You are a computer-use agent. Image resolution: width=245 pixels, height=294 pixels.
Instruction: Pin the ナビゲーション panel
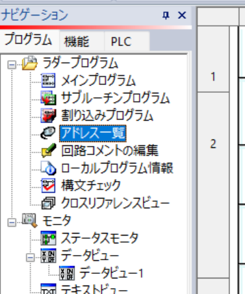[x=166, y=16]
